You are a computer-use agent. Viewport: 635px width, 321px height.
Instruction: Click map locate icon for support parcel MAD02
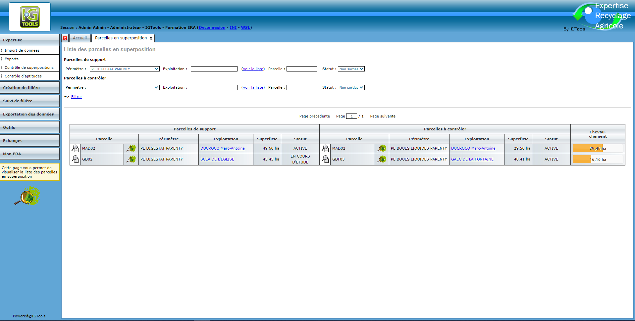pos(131,148)
